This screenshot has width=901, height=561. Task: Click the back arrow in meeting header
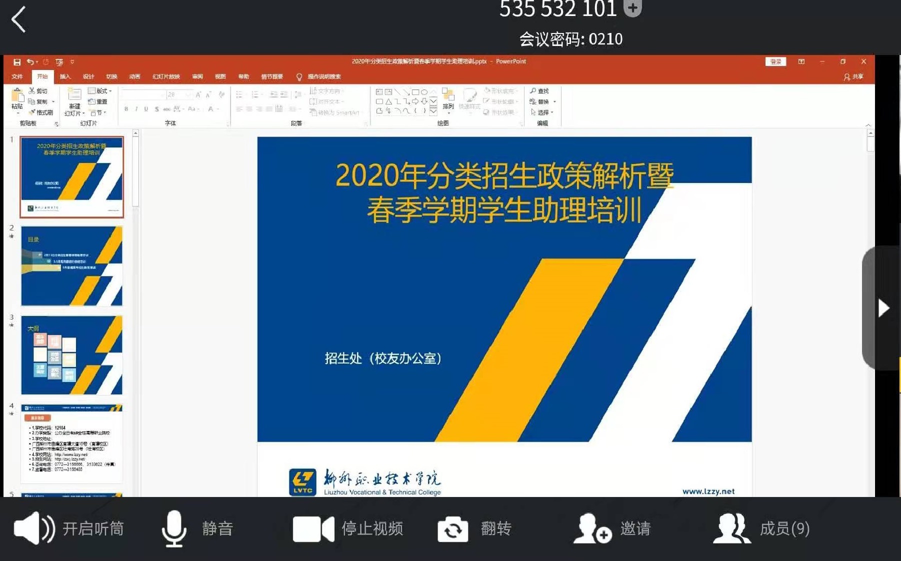coord(18,20)
